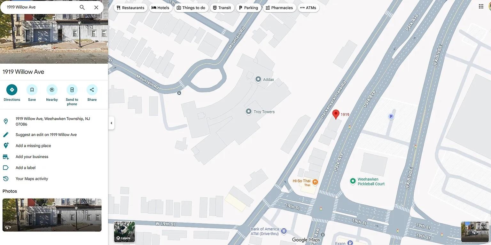
Task: Send location to phone
Action: click(72, 90)
